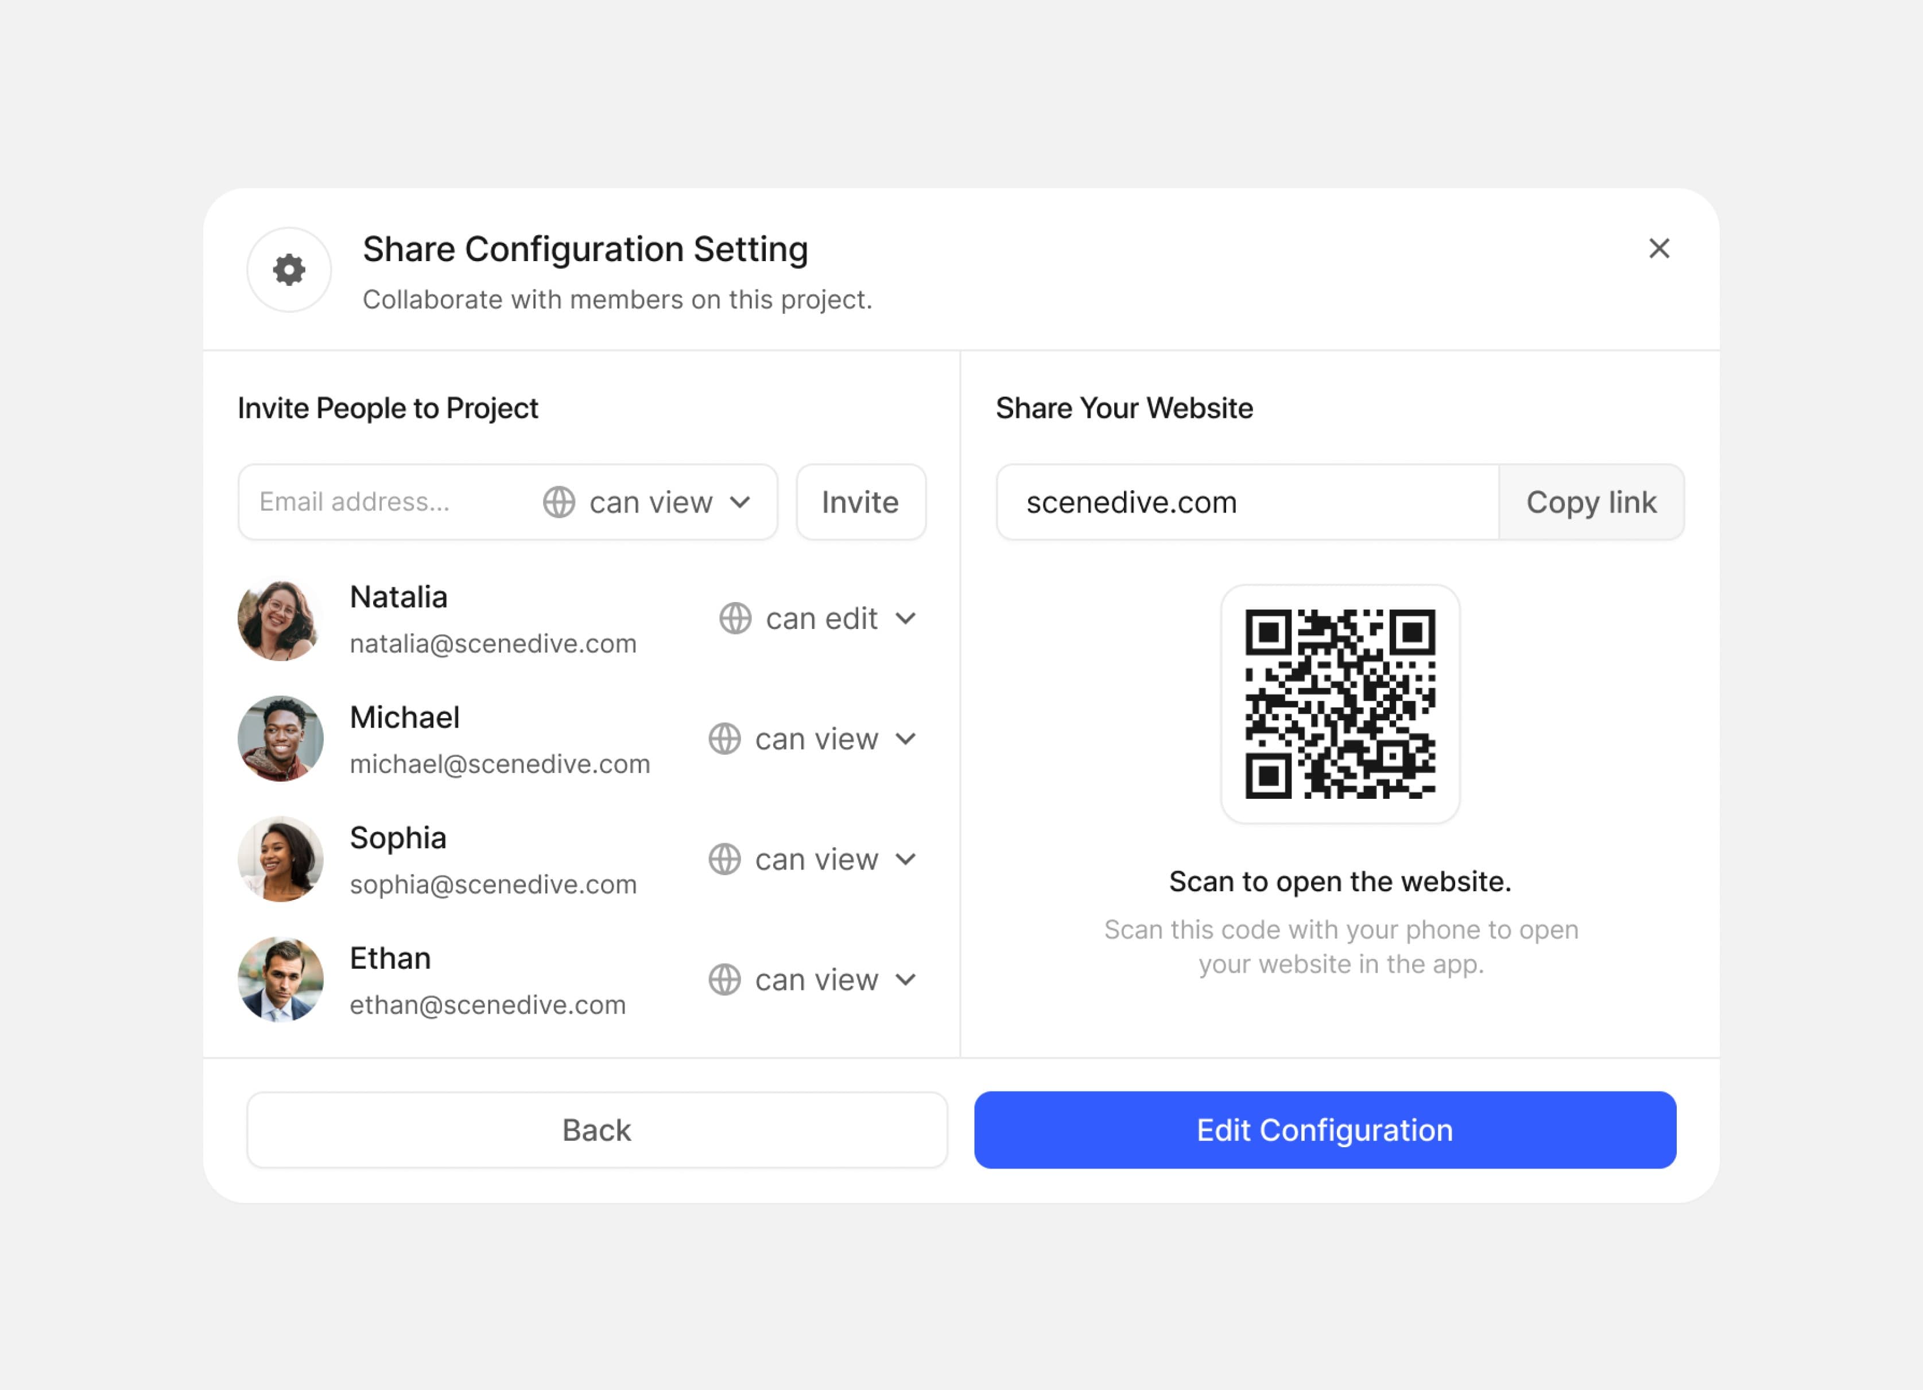Click the name Michael

pos(405,717)
